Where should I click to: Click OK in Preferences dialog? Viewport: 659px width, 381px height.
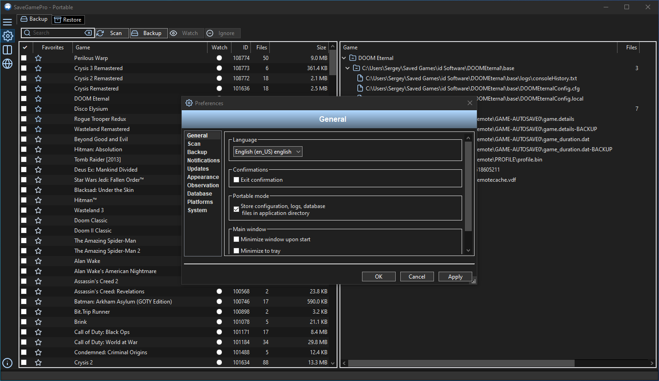pyautogui.click(x=379, y=277)
